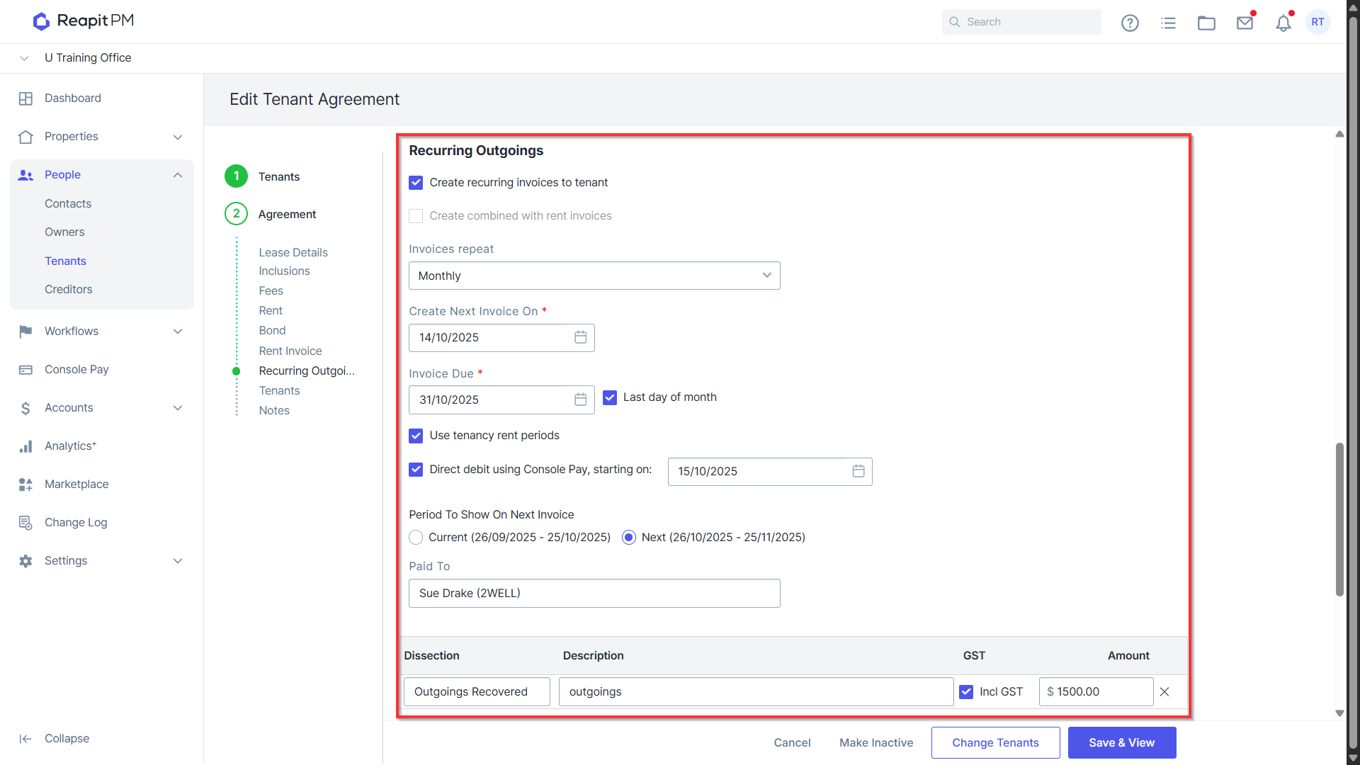Click the Change Tenants button
The height and width of the screenshot is (765, 1360).
[x=995, y=742]
